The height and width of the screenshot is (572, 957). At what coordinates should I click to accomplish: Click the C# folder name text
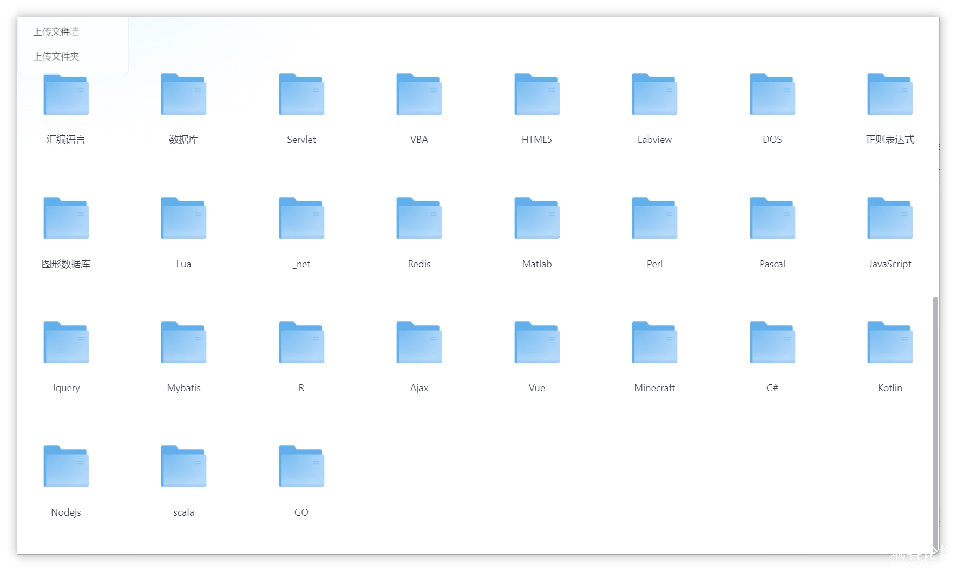[772, 388]
